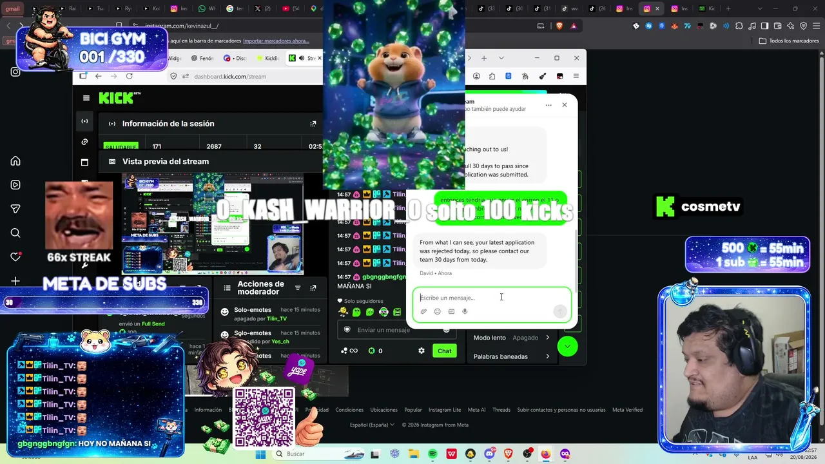Image resolution: width=825 pixels, height=464 pixels.
Task: Open the 'Ubicaciones' footer link
Action: pos(384,410)
